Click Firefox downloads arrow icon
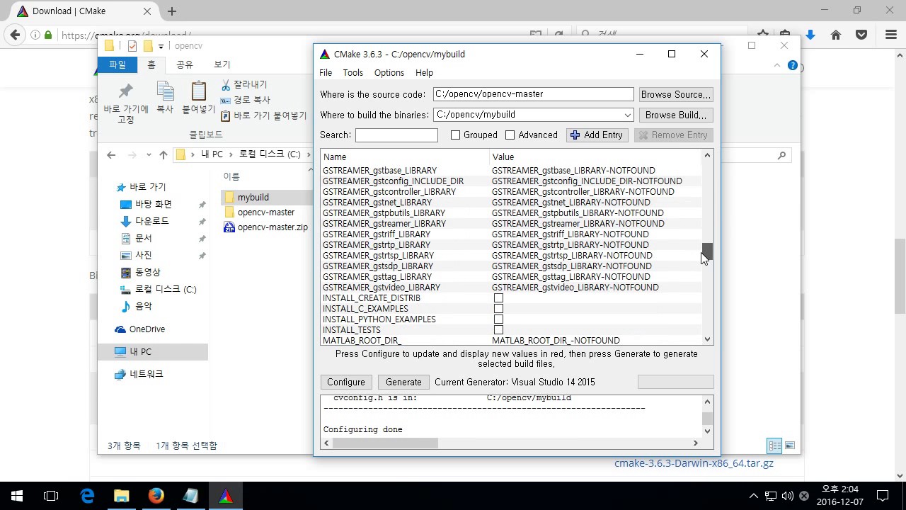Viewport: 906px width, 510px height. point(811,35)
